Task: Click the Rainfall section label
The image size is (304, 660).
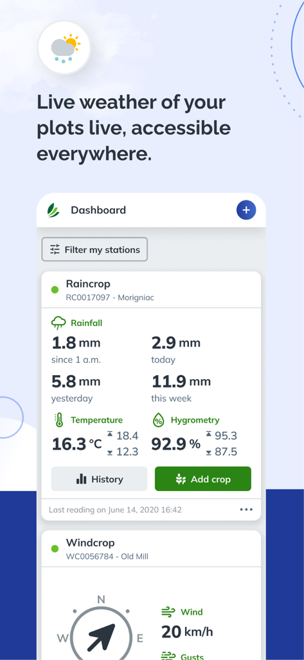Action: tap(87, 324)
